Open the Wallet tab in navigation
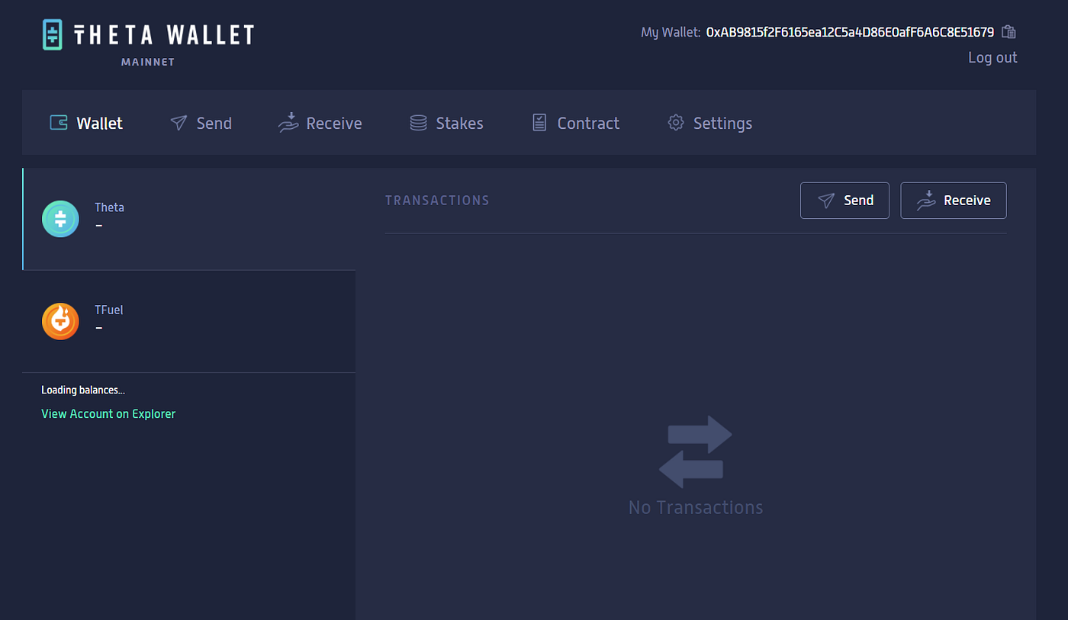 point(86,123)
